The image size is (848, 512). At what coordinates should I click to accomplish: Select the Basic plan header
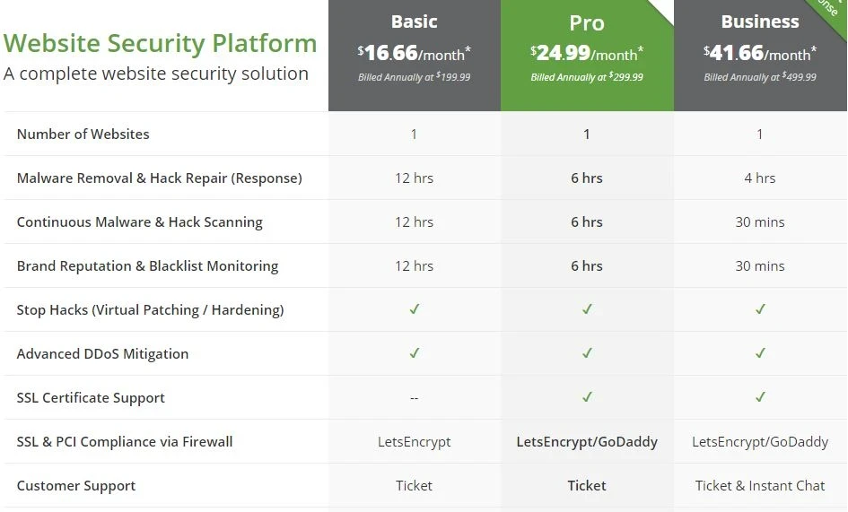coord(414,22)
